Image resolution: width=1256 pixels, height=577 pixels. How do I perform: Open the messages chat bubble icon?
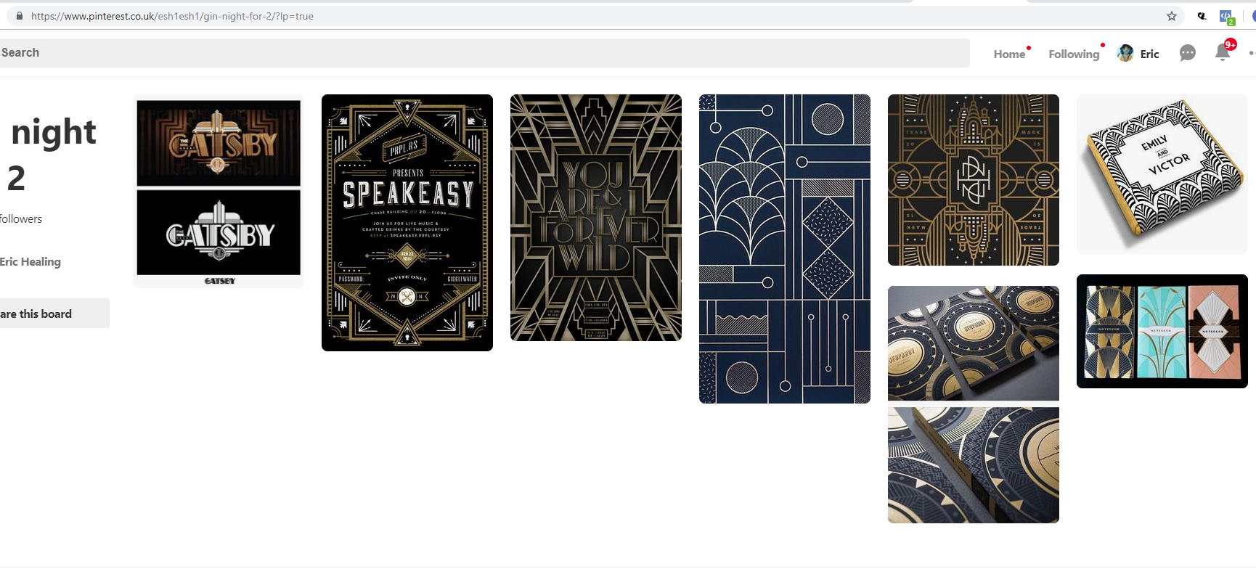pos(1188,53)
